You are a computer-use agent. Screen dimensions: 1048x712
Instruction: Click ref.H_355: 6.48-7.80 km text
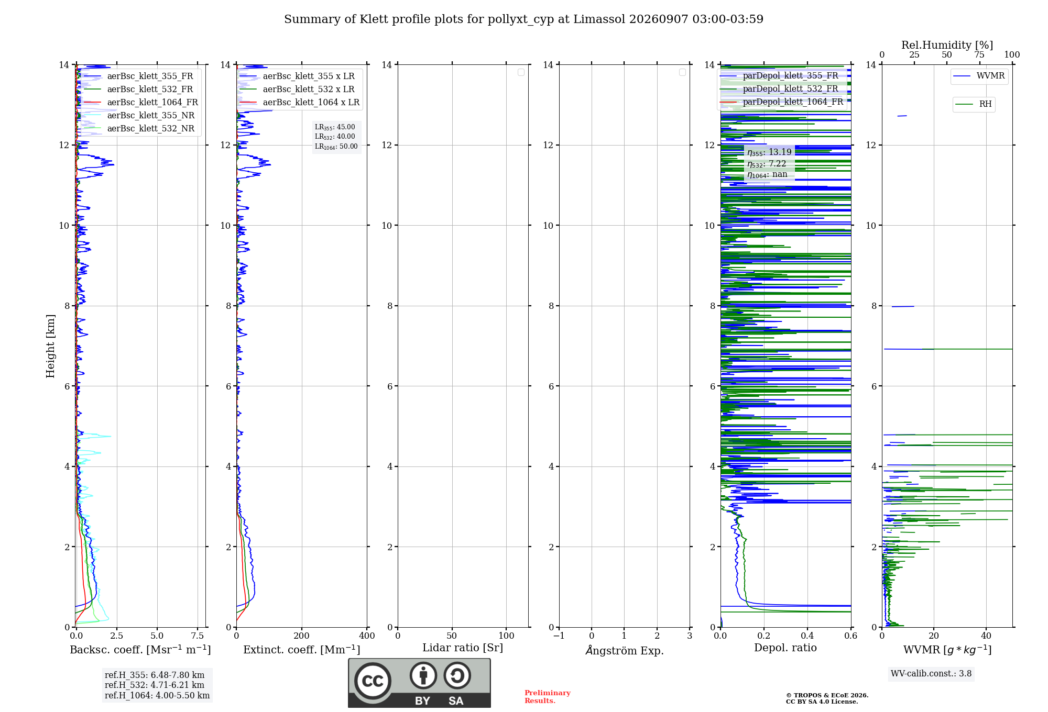click(155, 675)
